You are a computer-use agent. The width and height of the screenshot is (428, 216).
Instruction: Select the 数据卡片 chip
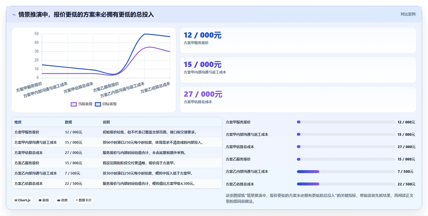[84, 200]
